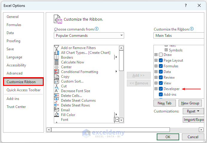Expand the Symbols group
The image size is (207, 143).
pos(166,50)
